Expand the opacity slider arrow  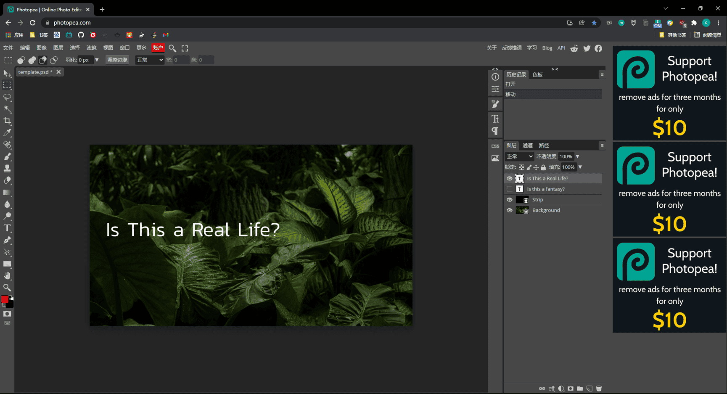(577, 156)
